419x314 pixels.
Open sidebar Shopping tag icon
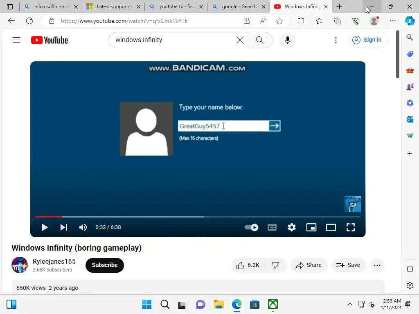pos(410,54)
